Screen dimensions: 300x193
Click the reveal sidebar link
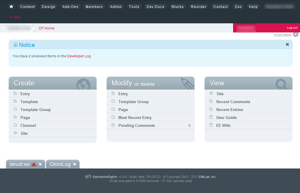(282, 35)
